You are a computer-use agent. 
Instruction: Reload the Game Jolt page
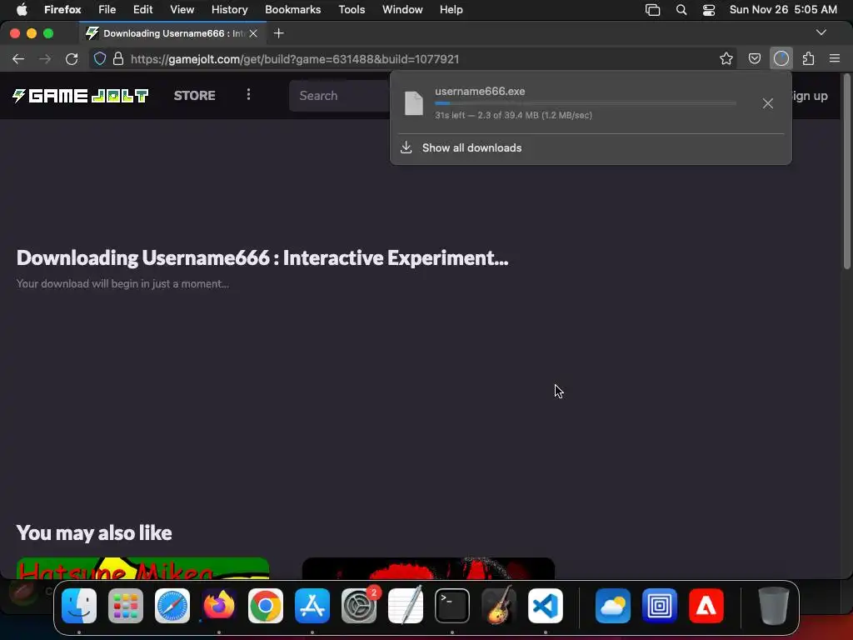click(72, 59)
